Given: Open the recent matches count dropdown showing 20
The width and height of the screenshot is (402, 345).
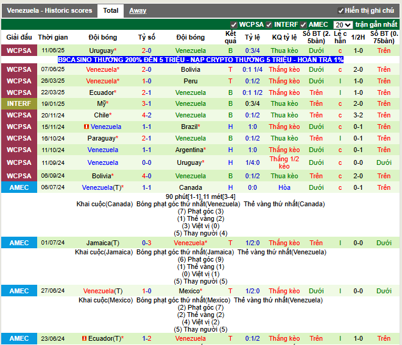Looking at the screenshot, I should click(343, 25).
